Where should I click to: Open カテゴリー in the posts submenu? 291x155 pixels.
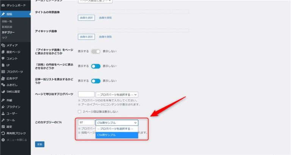8,33
